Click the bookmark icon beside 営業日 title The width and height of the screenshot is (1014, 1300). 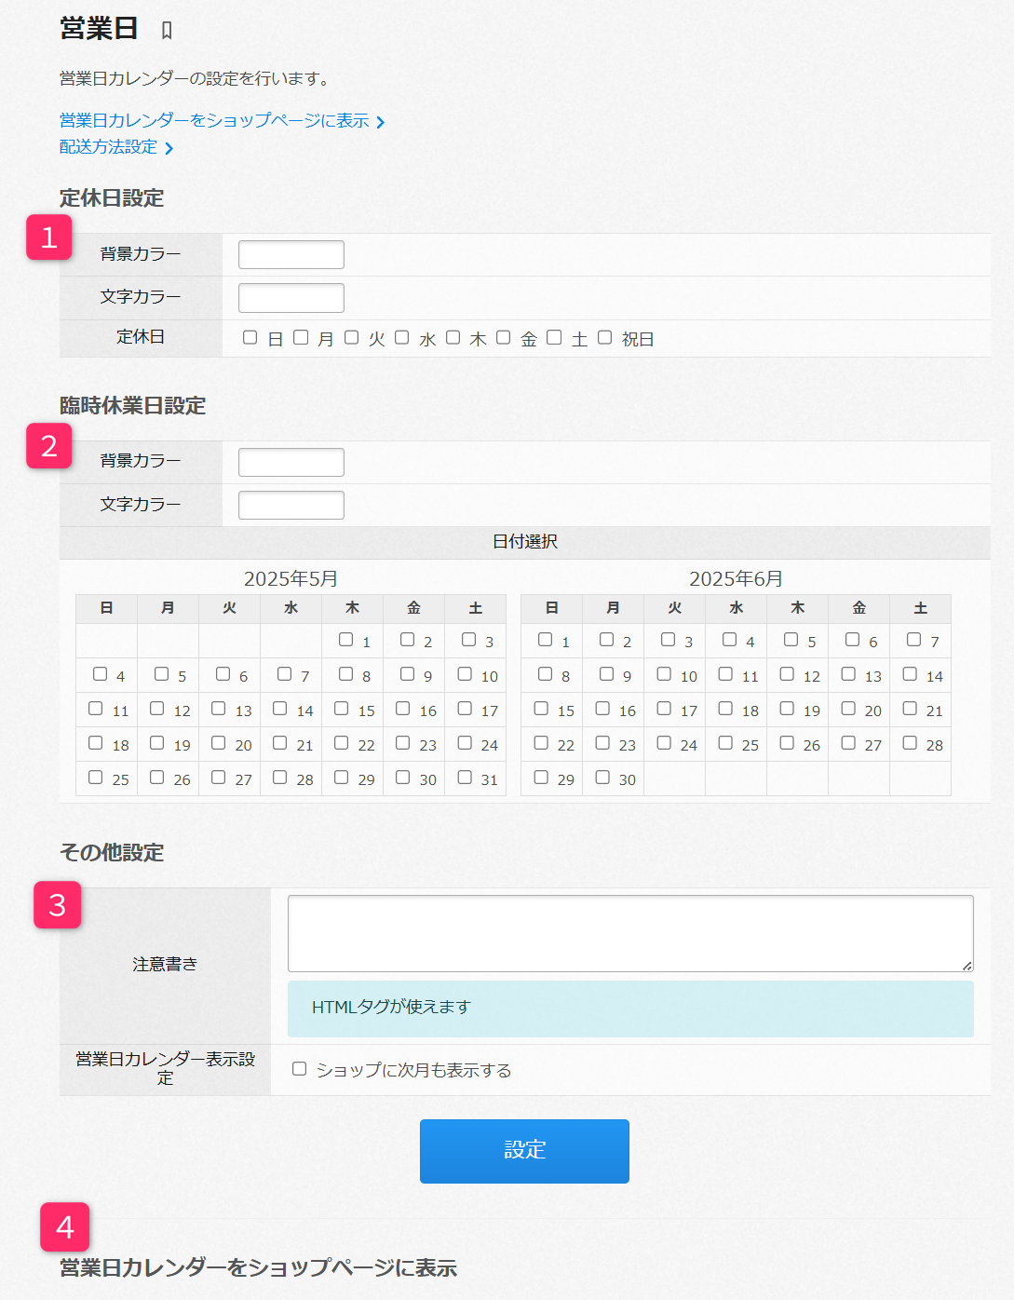(167, 31)
